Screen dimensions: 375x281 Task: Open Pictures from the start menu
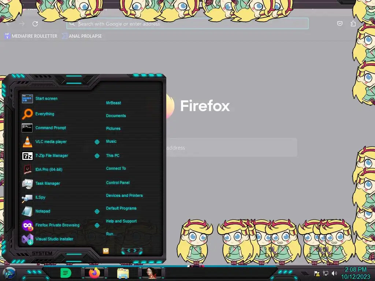[x=113, y=128]
